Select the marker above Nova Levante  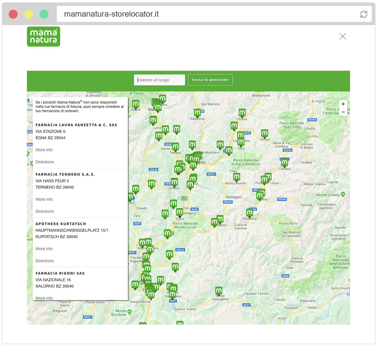coord(236,177)
